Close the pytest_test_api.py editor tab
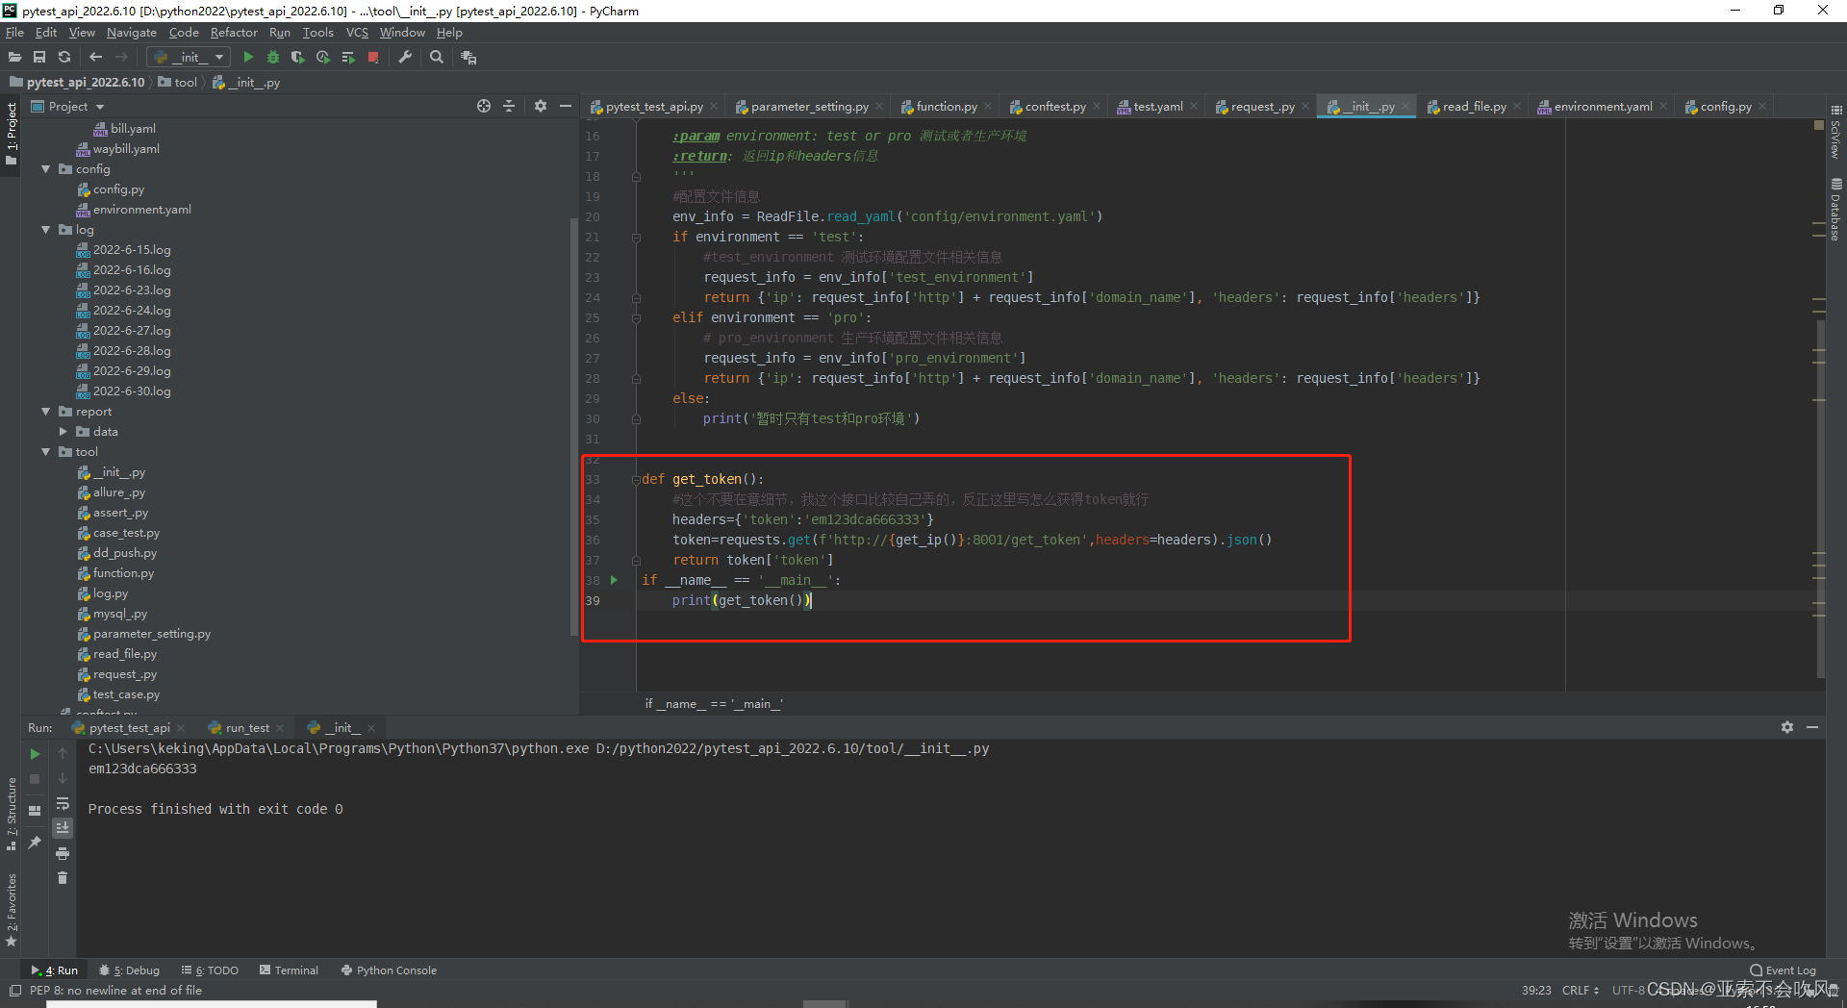Viewport: 1847px width, 1008px height. coord(715,107)
